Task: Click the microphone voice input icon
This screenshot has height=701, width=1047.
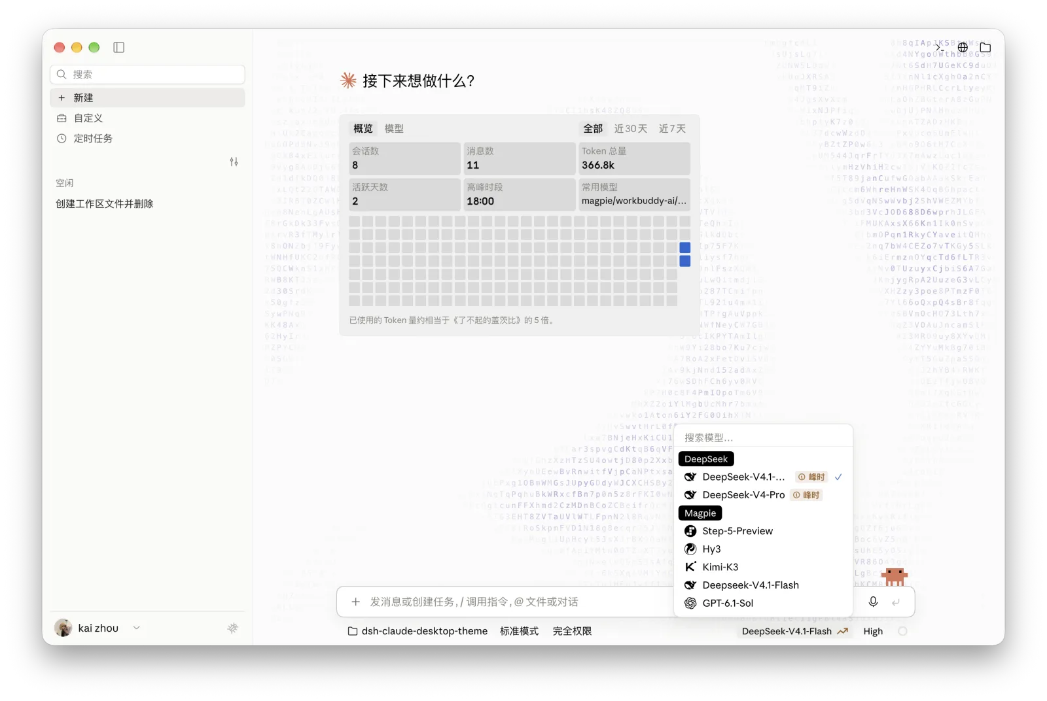Action: click(873, 602)
